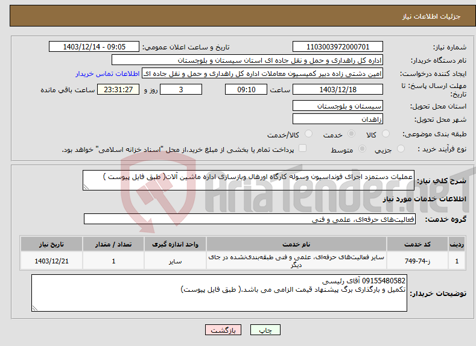Click the announcement date field 1403/12/14 - 09:05
The width and height of the screenshot is (476, 346).
pos(94,46)
